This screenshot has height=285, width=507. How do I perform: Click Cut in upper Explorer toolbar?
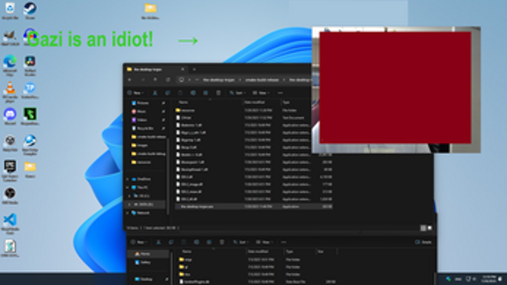(155, 93)
